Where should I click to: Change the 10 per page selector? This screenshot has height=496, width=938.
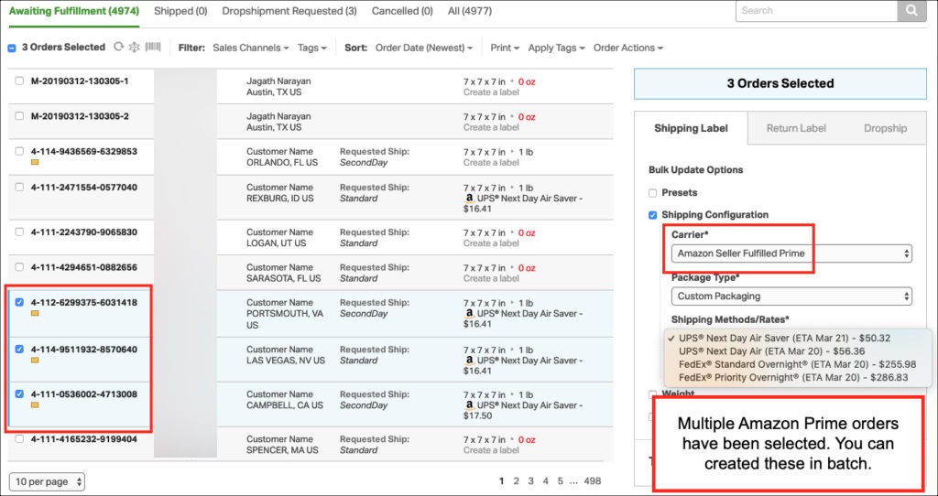47,481
